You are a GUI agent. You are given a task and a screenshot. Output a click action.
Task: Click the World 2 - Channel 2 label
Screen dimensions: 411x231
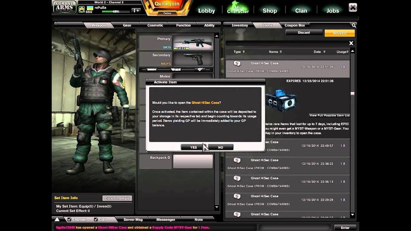tap(109, 2)
